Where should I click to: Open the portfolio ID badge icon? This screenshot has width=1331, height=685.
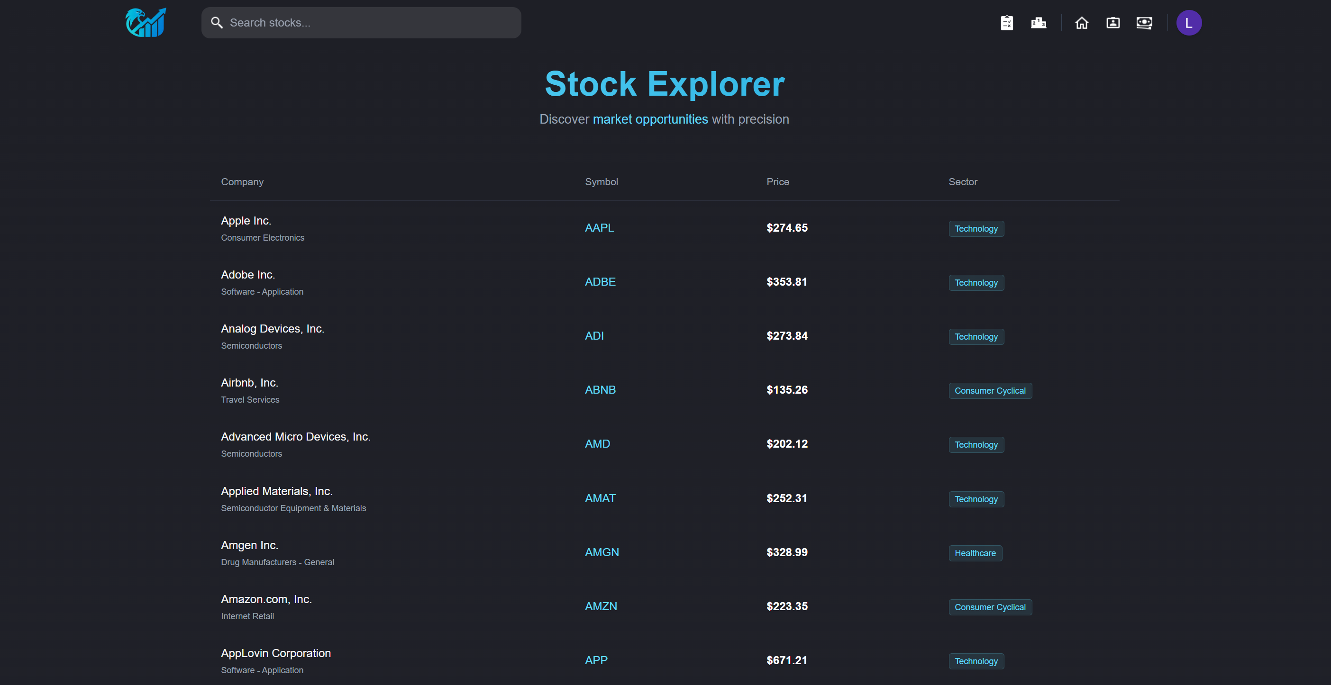[1113, 23]
